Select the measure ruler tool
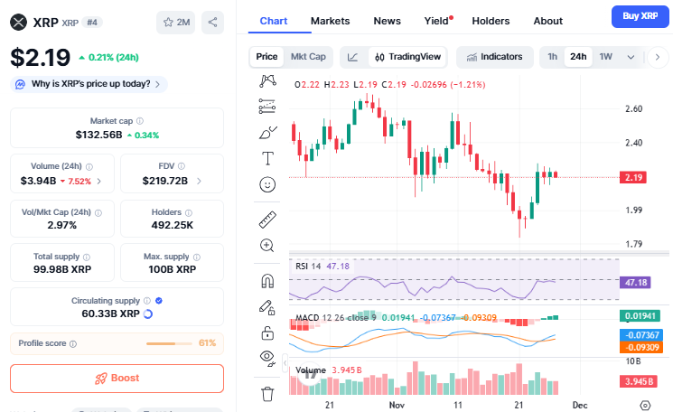This screenshot has width=673, height=412. (266, 220)
